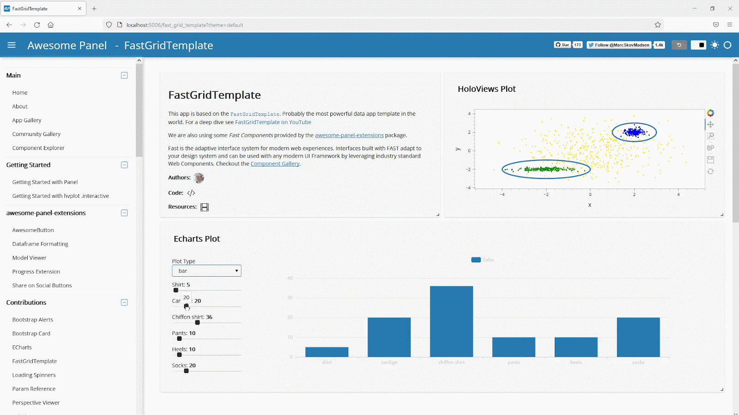Toggle the theme switch in header
Screen dimensions: 739x415
(x=698, y=45)
